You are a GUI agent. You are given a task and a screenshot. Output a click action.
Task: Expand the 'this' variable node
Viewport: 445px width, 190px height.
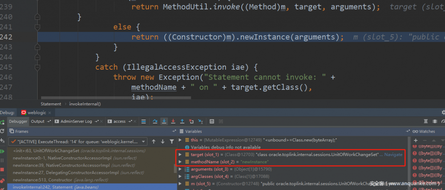pyautogui.click(x=180, y=140)
